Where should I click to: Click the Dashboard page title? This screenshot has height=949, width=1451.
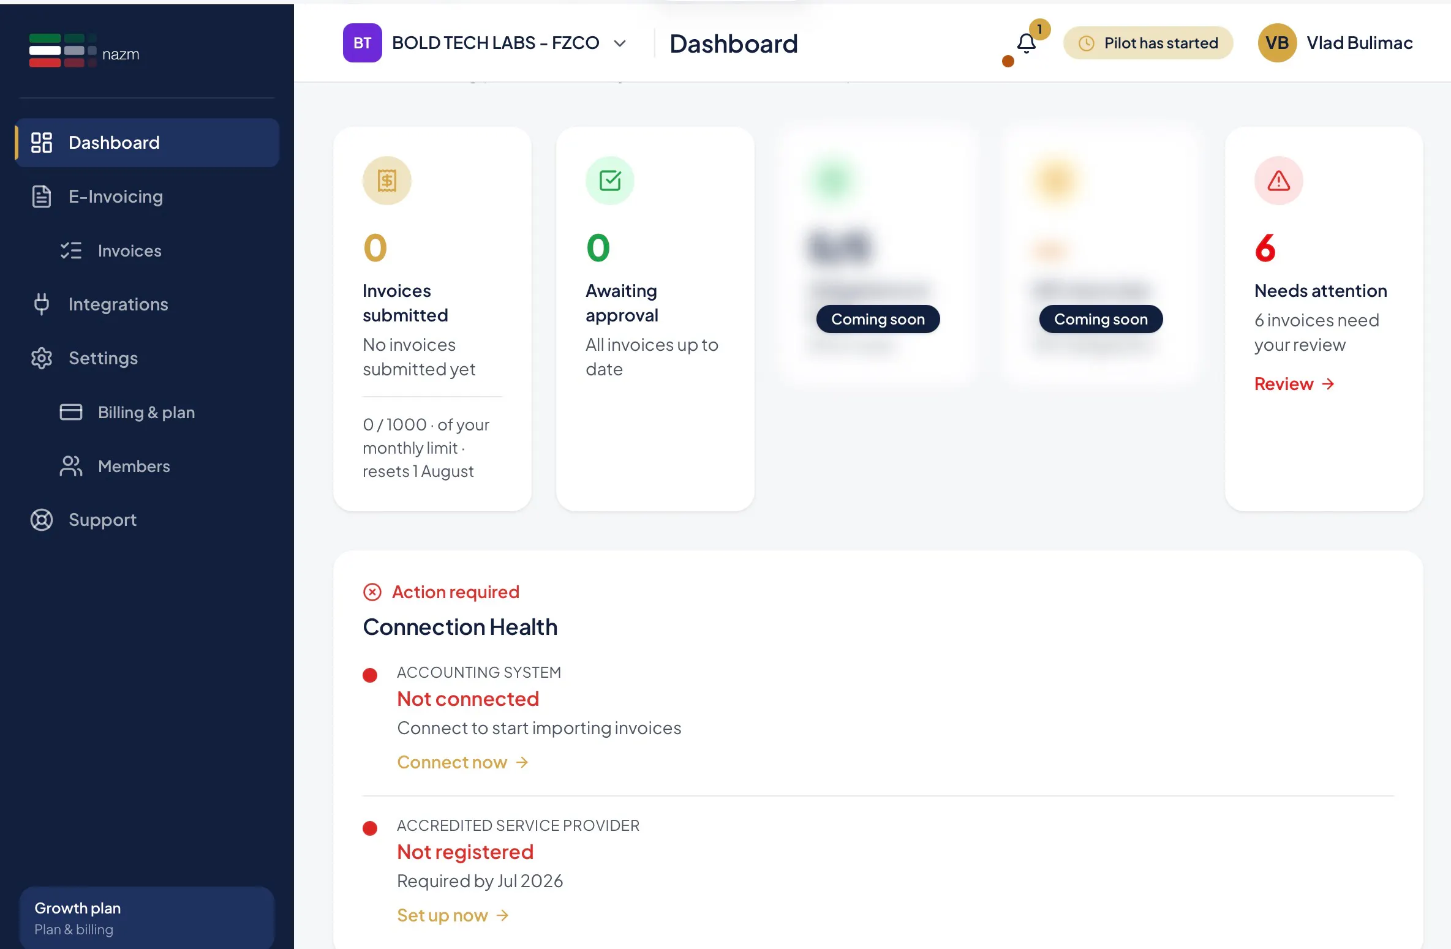(733, 43)
